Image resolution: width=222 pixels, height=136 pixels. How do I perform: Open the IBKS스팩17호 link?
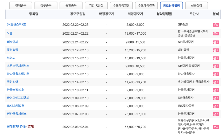16,106
